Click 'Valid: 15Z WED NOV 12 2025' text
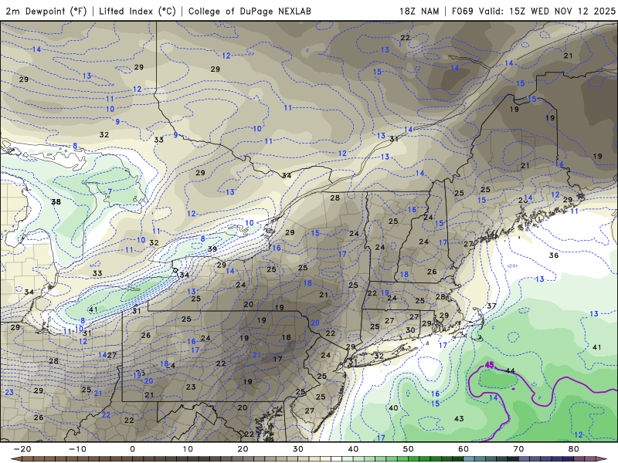This screenshot has width=618, height=463. pyautogui.click(x=547, y=11)
